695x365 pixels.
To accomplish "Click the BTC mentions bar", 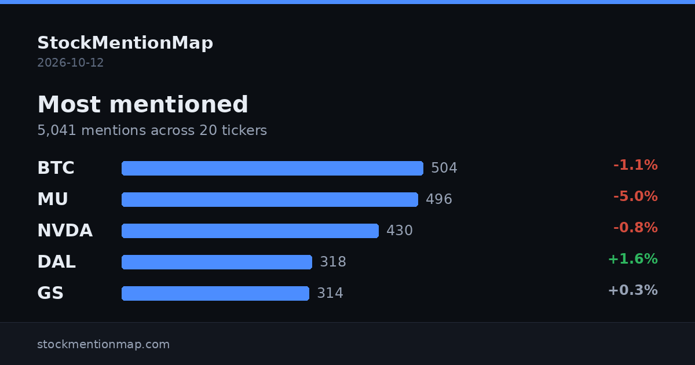I will tap(272, 168).
